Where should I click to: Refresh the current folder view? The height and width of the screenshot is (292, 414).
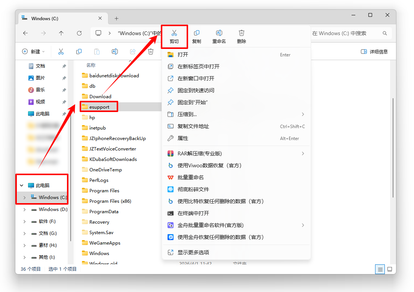click(x=79, y=33)
